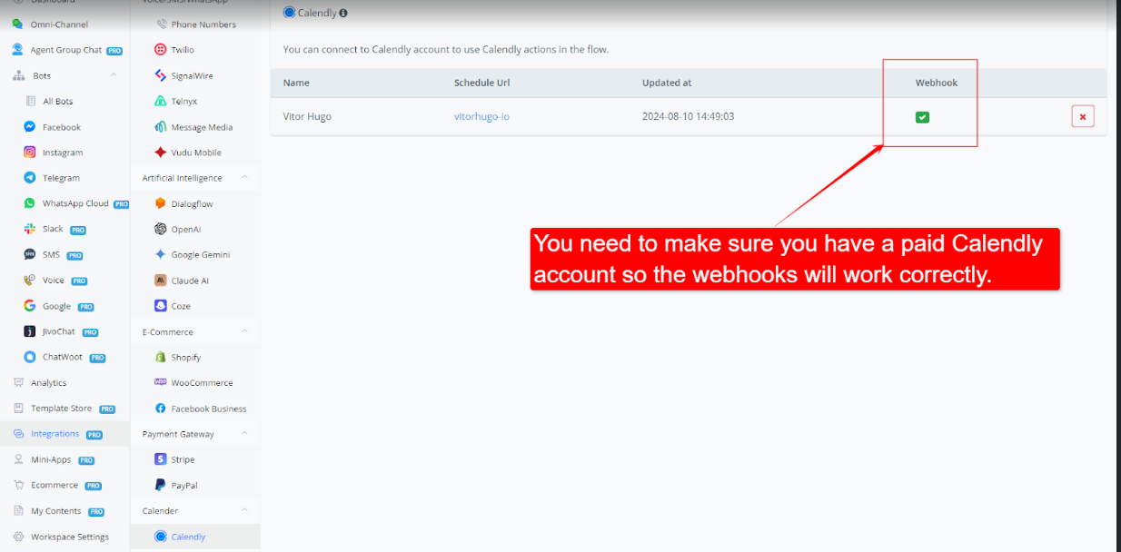Collapse the Payment Gateway section
1121x552 pixels.
click(244, 434)
